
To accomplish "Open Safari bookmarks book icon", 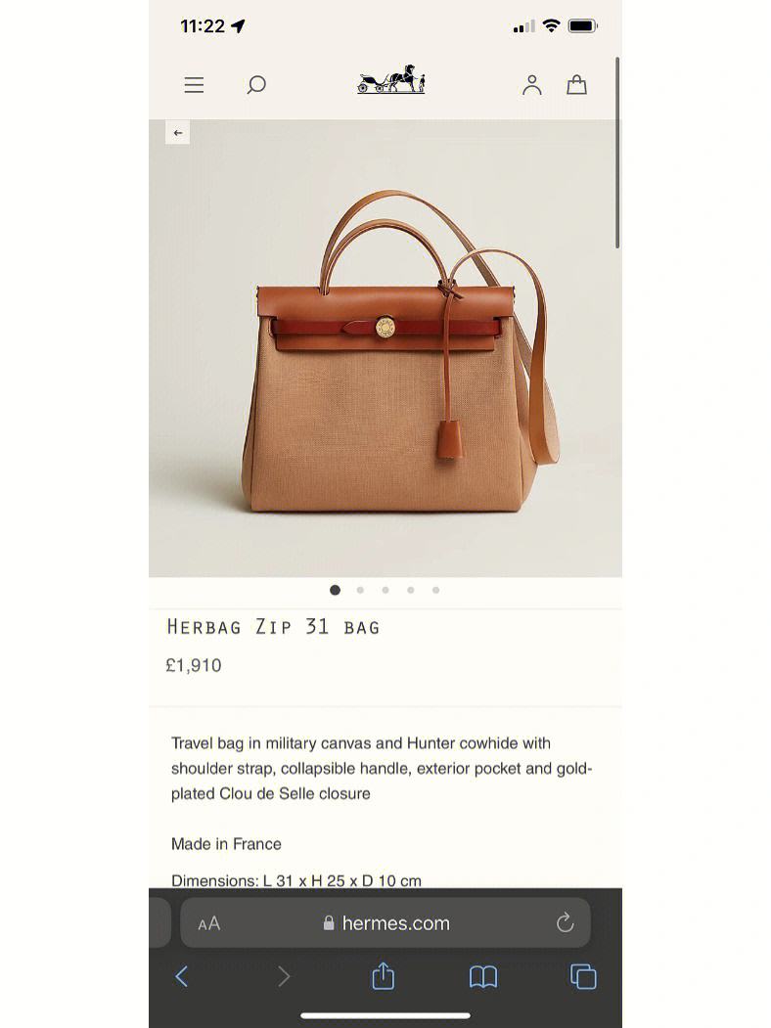I will click(483, 977).
